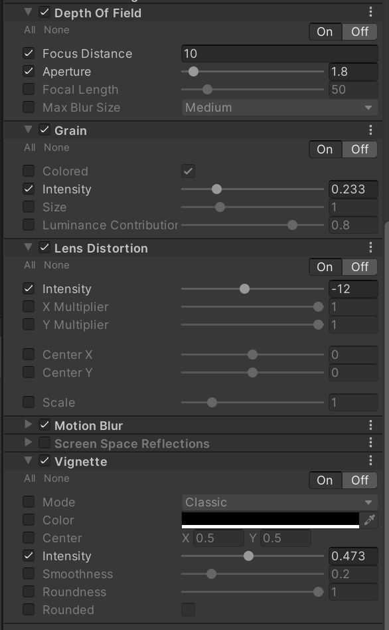Viewport: 389px width, 630px height.
Task: Open Grain three-dot options menu
Action: [370, 130]
